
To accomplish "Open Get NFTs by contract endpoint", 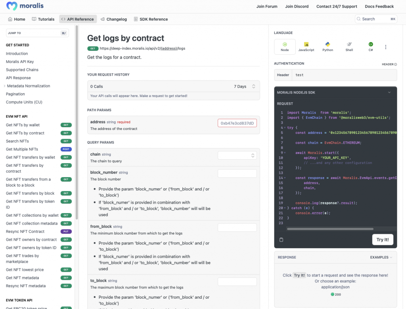I will pyautogui.click(x=25, y=133).
